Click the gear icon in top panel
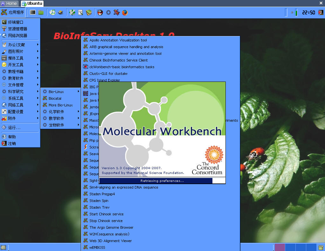The image size is (325, 251). pyautogui.click(x=108, y=12)
